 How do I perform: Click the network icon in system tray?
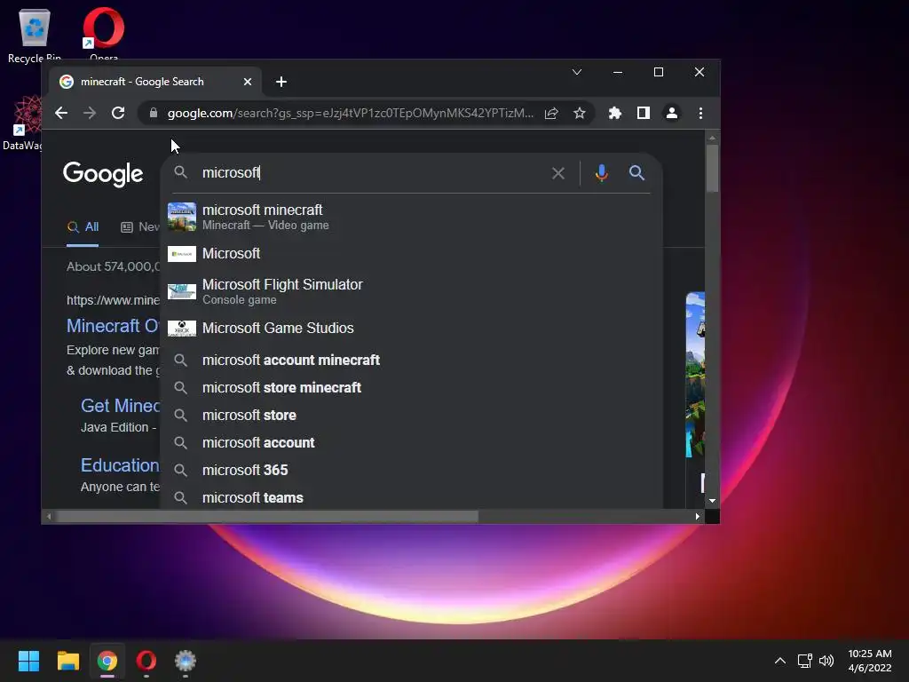(x=804, y=661)
